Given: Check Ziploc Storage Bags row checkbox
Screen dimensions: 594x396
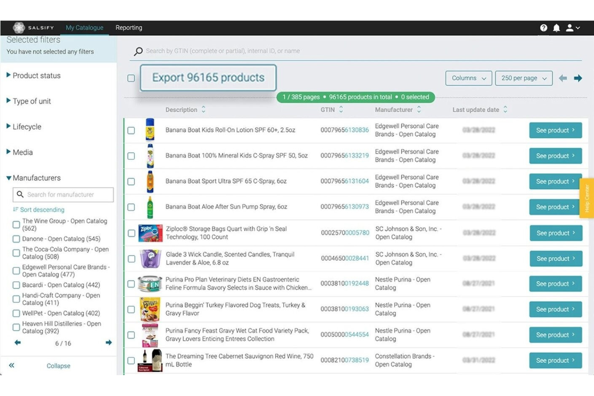Looking at the screenshot, I should [x=131, y=234].
